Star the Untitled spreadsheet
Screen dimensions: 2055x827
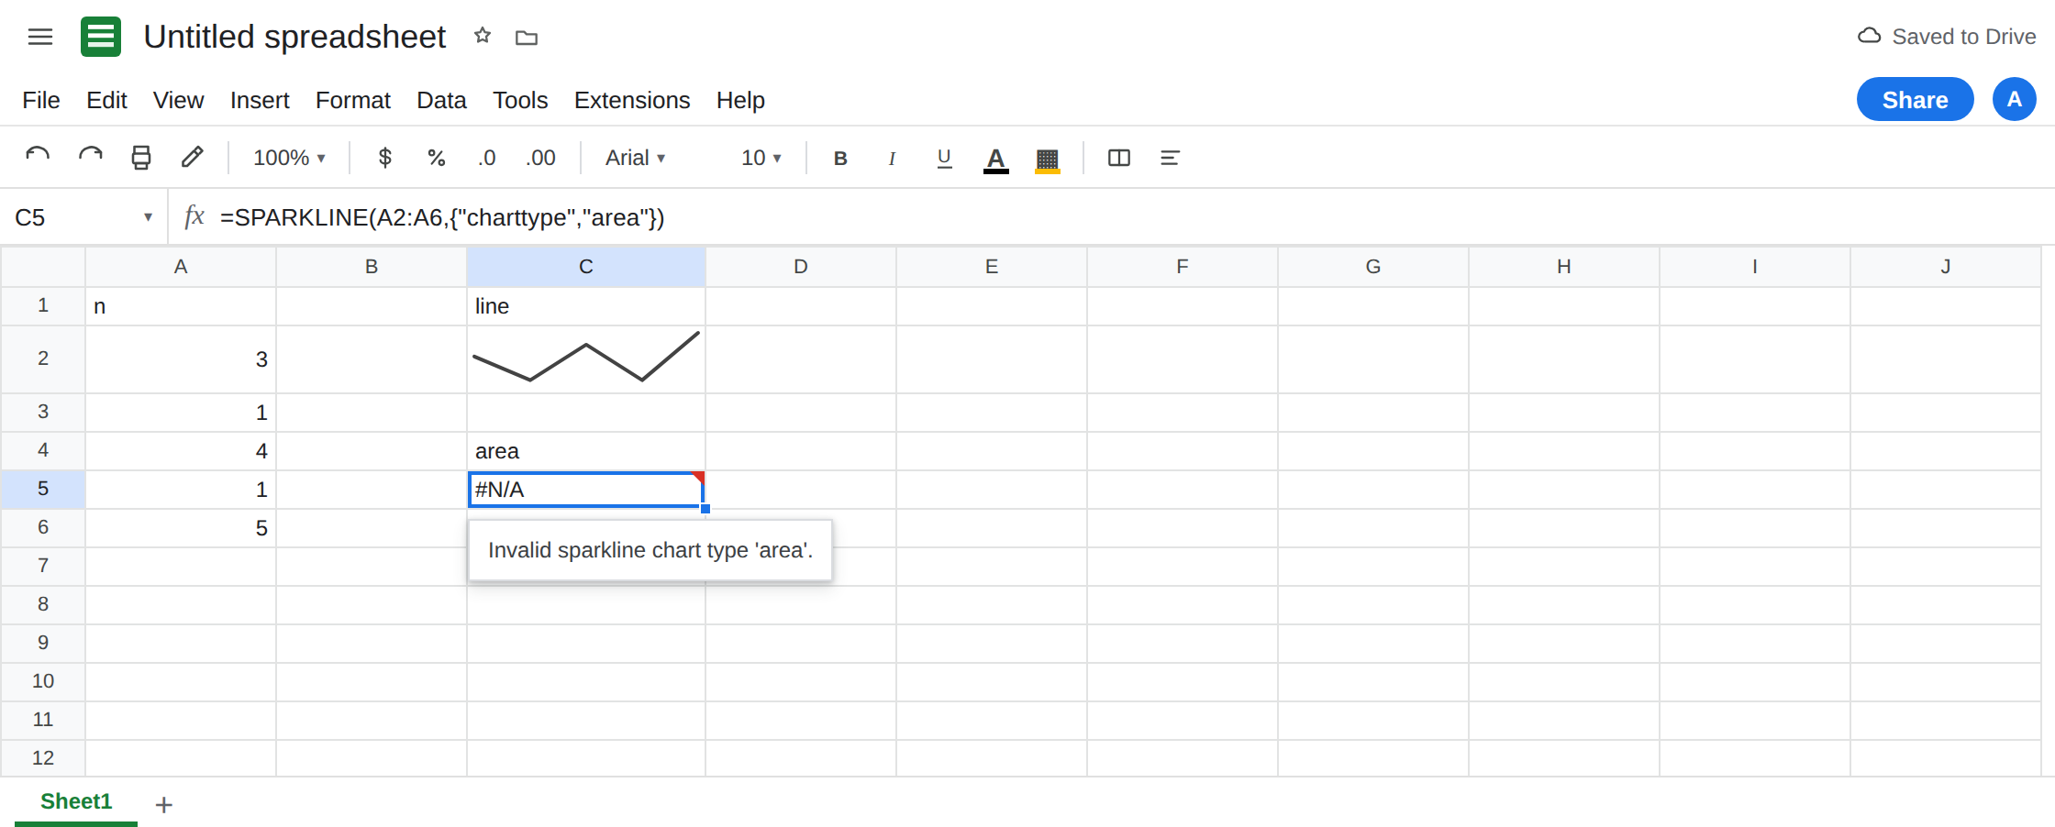coord(483,36)
